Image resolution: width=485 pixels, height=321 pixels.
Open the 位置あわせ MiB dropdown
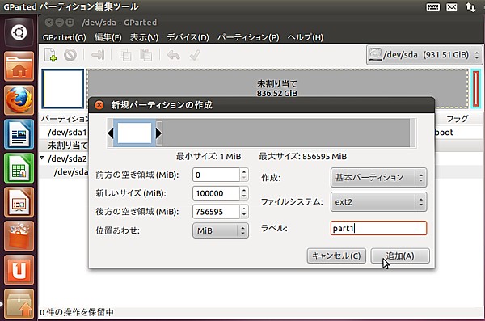click(221, 230)
